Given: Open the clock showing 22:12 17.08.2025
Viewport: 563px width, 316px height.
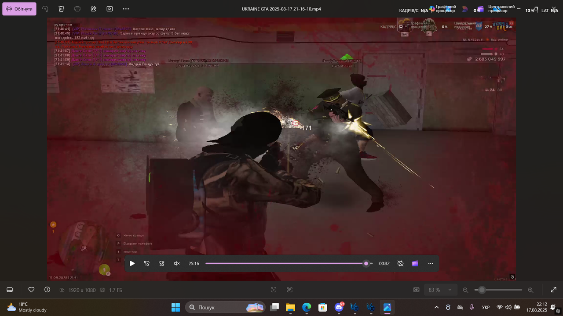Looking at the screenshot, I should pos(537,307).
